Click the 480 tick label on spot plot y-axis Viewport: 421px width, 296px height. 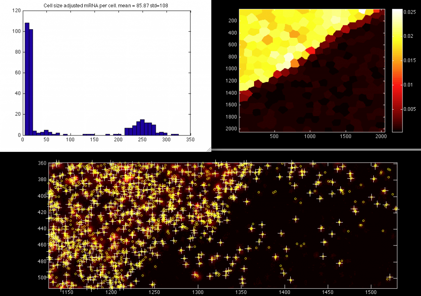click(42, 261)
